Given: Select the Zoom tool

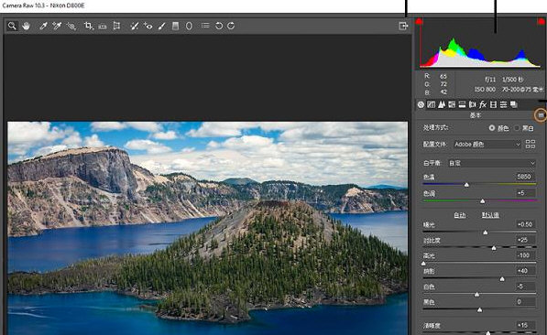Looking at the screenshot, I should click(x=12, y=26).
